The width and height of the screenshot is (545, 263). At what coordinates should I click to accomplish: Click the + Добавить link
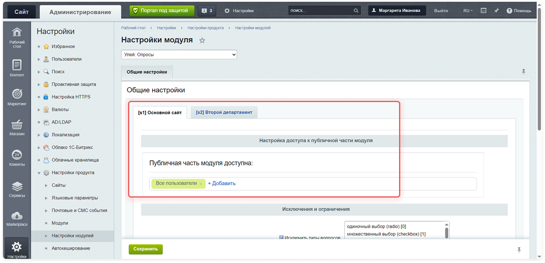pos(222,184)
